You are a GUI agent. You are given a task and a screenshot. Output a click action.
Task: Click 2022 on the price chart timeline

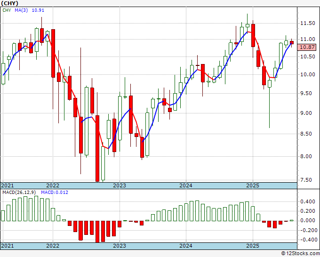53,185
